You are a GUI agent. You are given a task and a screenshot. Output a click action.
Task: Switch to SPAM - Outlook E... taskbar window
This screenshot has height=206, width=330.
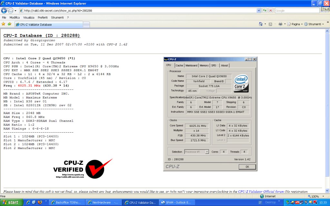pos(177,202)
